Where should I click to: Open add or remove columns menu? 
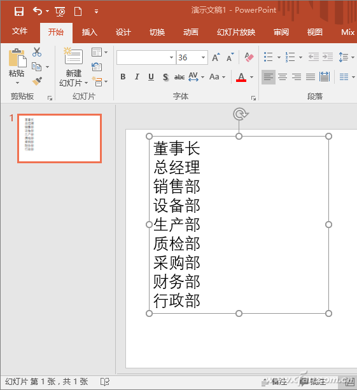point(347,77)
